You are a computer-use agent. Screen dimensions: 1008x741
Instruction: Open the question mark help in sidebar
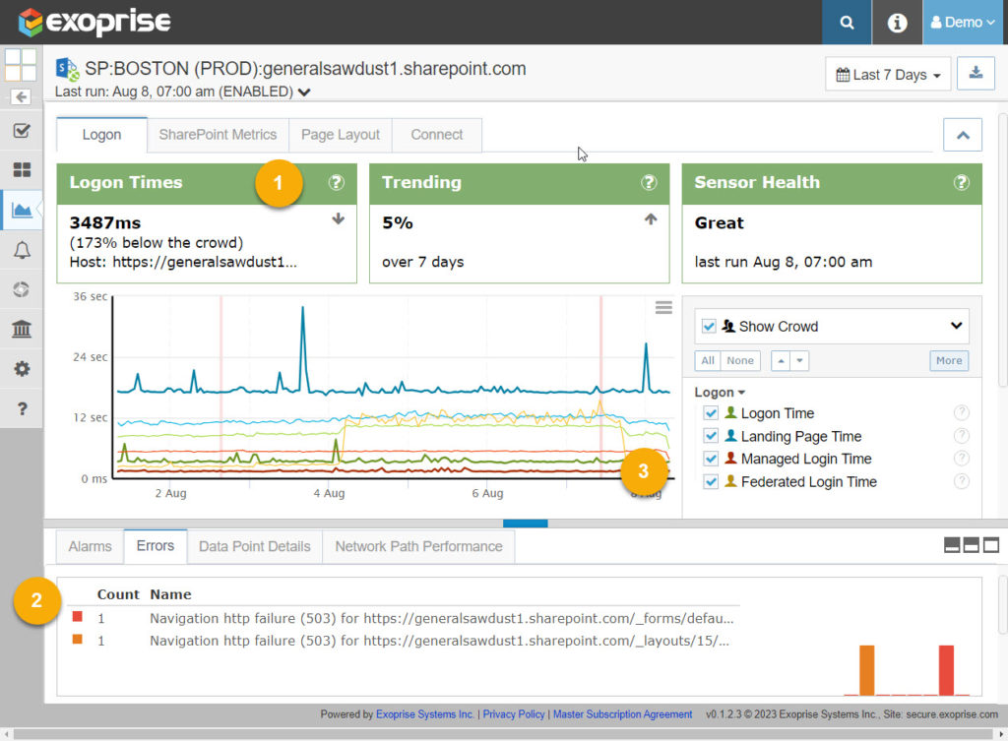pyautogui.click(x=22, y=408)
